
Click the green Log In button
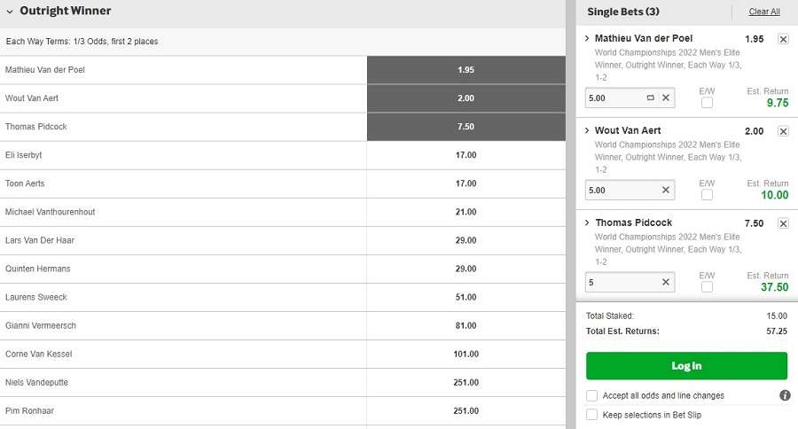pos(686,366)
